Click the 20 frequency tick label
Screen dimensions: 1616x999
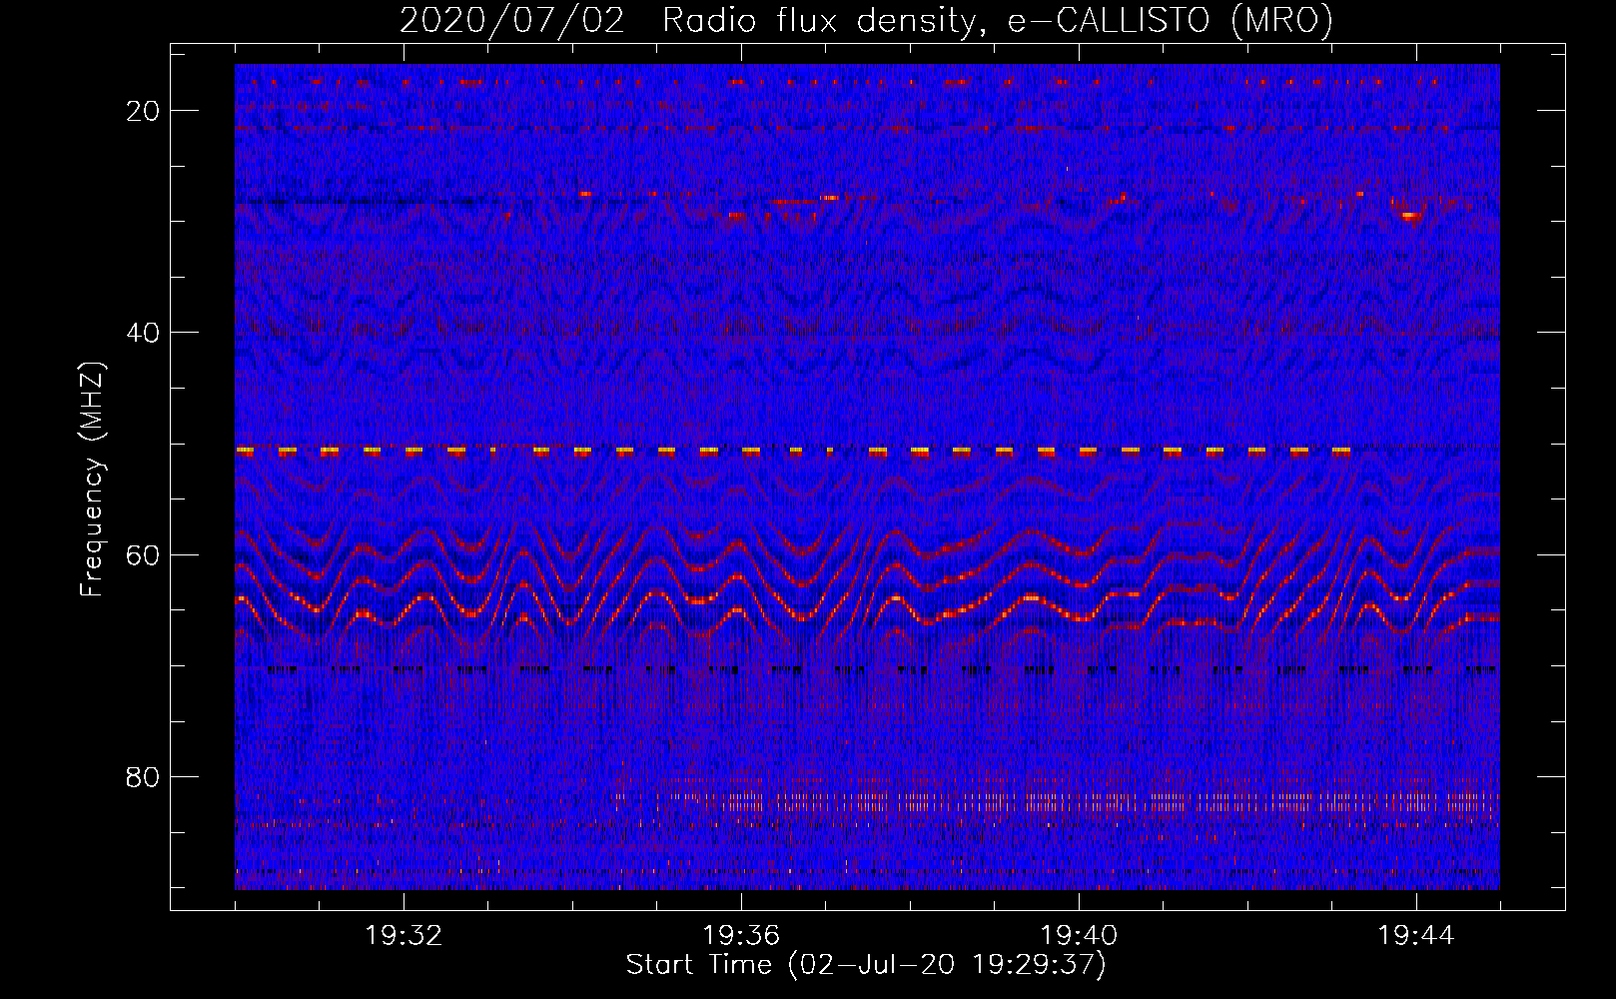click(144, 111)
